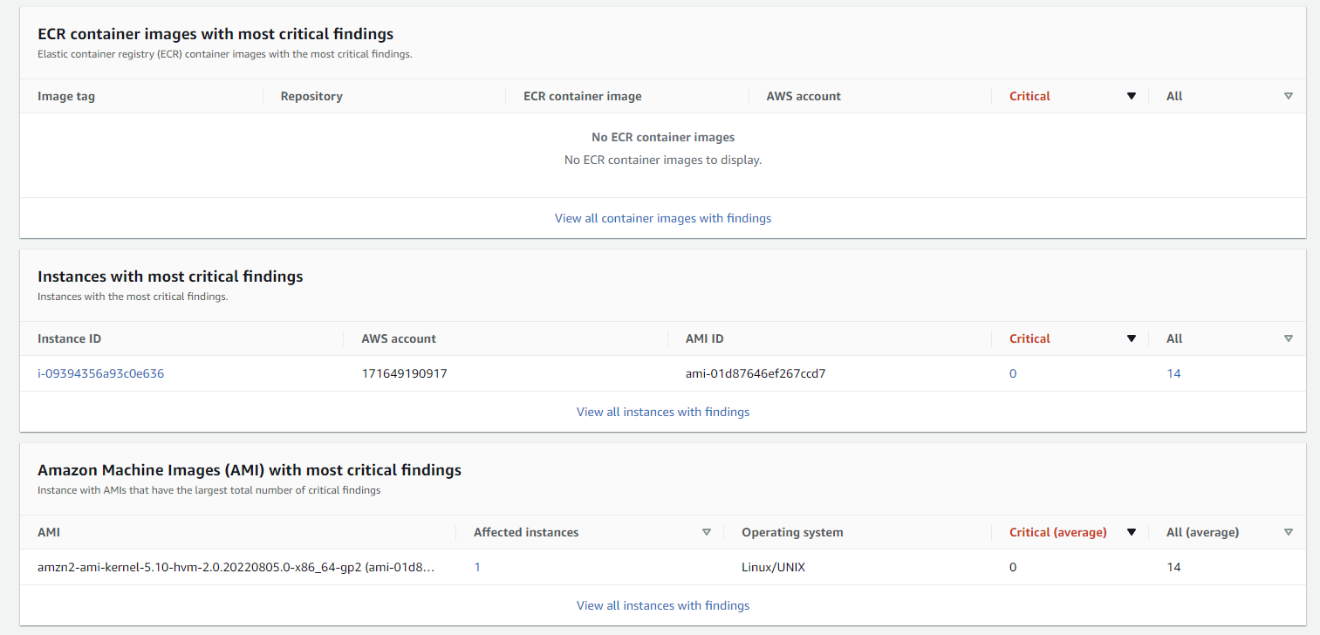This screenshot has width=1320, height=635.
Task: Click the Repository column header
Action: [x=311, y=97]
